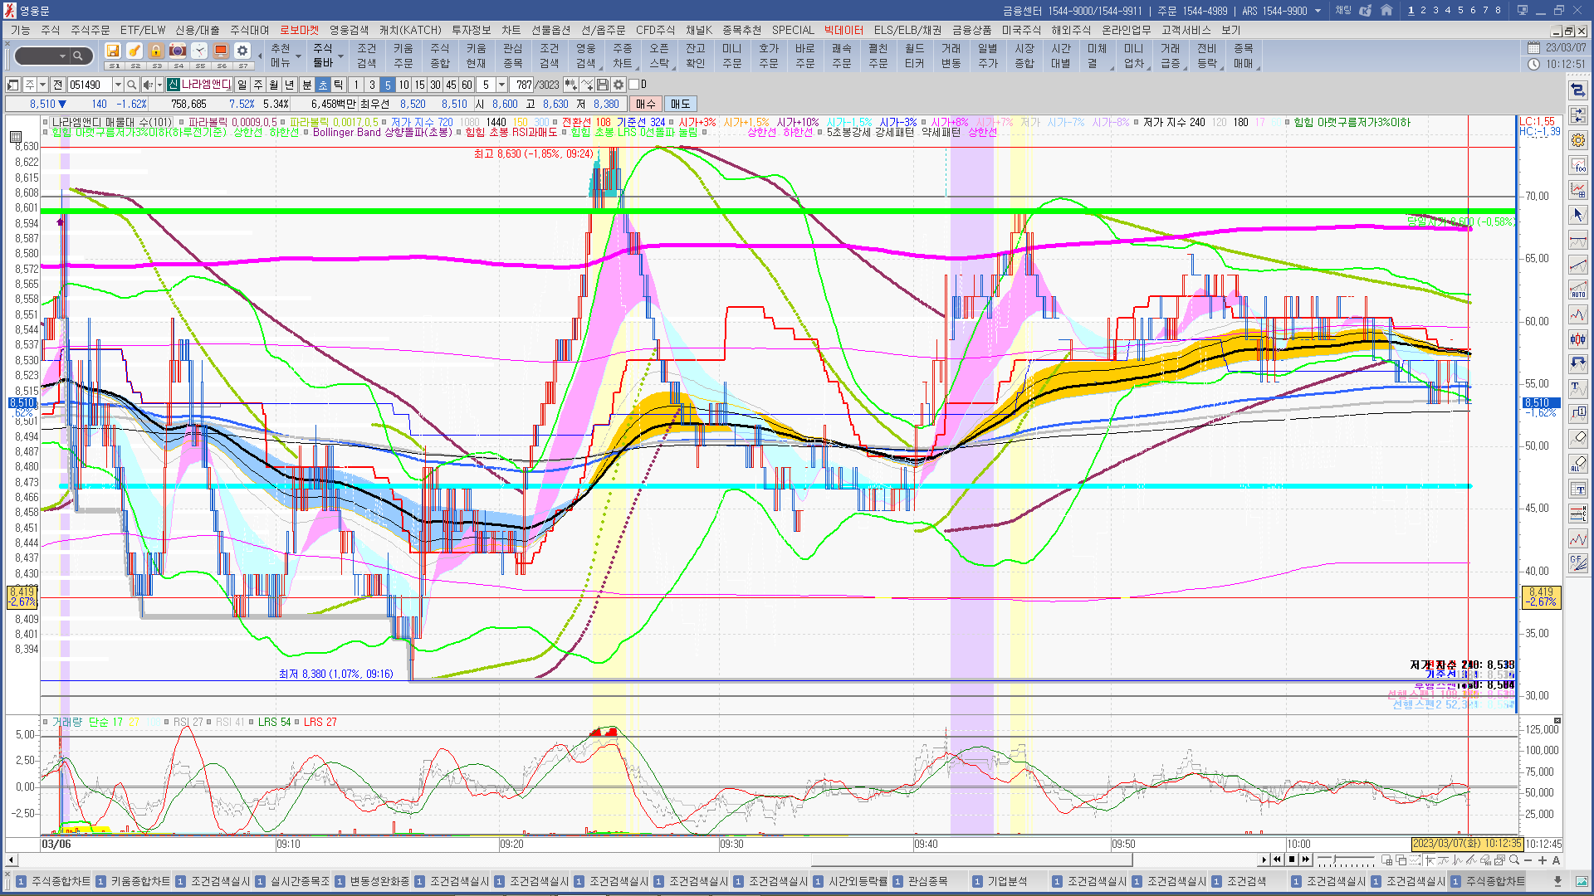Image resolution: width=1594 pixels, height=896 pixels.
Task: Click the zoom magnifier in bottom chart tools
Action: (1515, 860)
